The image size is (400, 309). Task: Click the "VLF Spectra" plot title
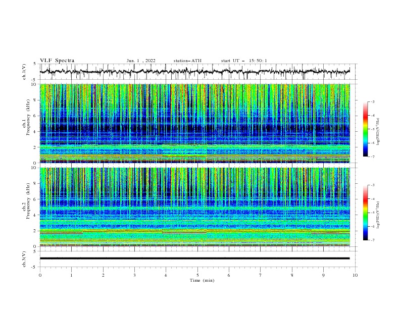57,61
